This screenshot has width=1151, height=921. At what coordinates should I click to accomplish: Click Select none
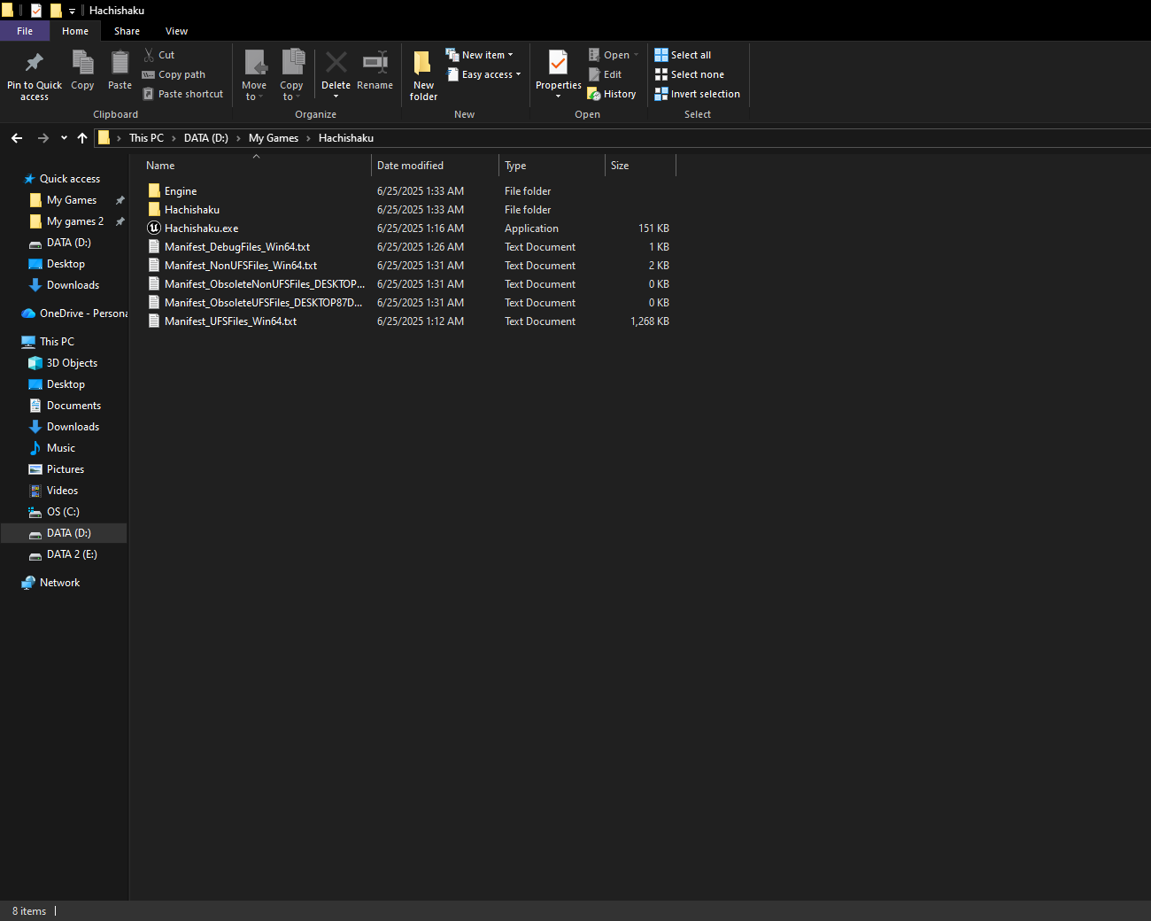point(689,74)
